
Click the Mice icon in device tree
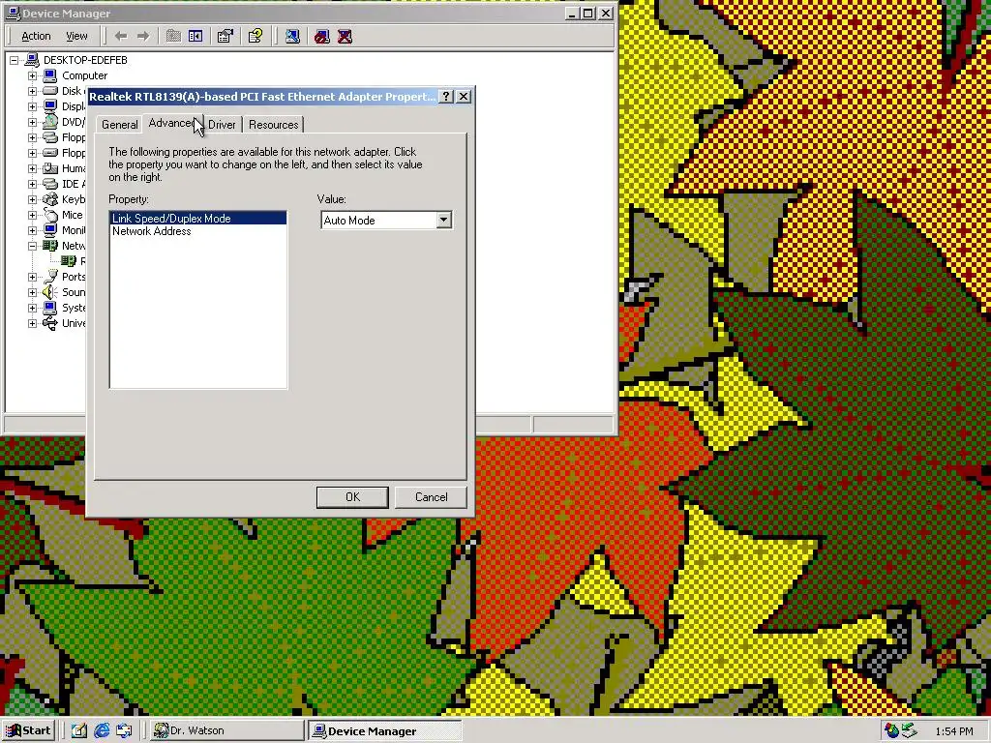click(50, 215)
